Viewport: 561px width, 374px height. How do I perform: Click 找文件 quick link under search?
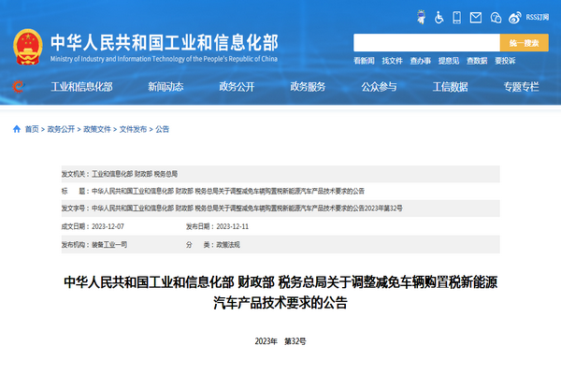pyautogui.click(x=392, y=61)
